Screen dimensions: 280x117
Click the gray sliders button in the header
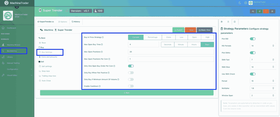point(272,11)
